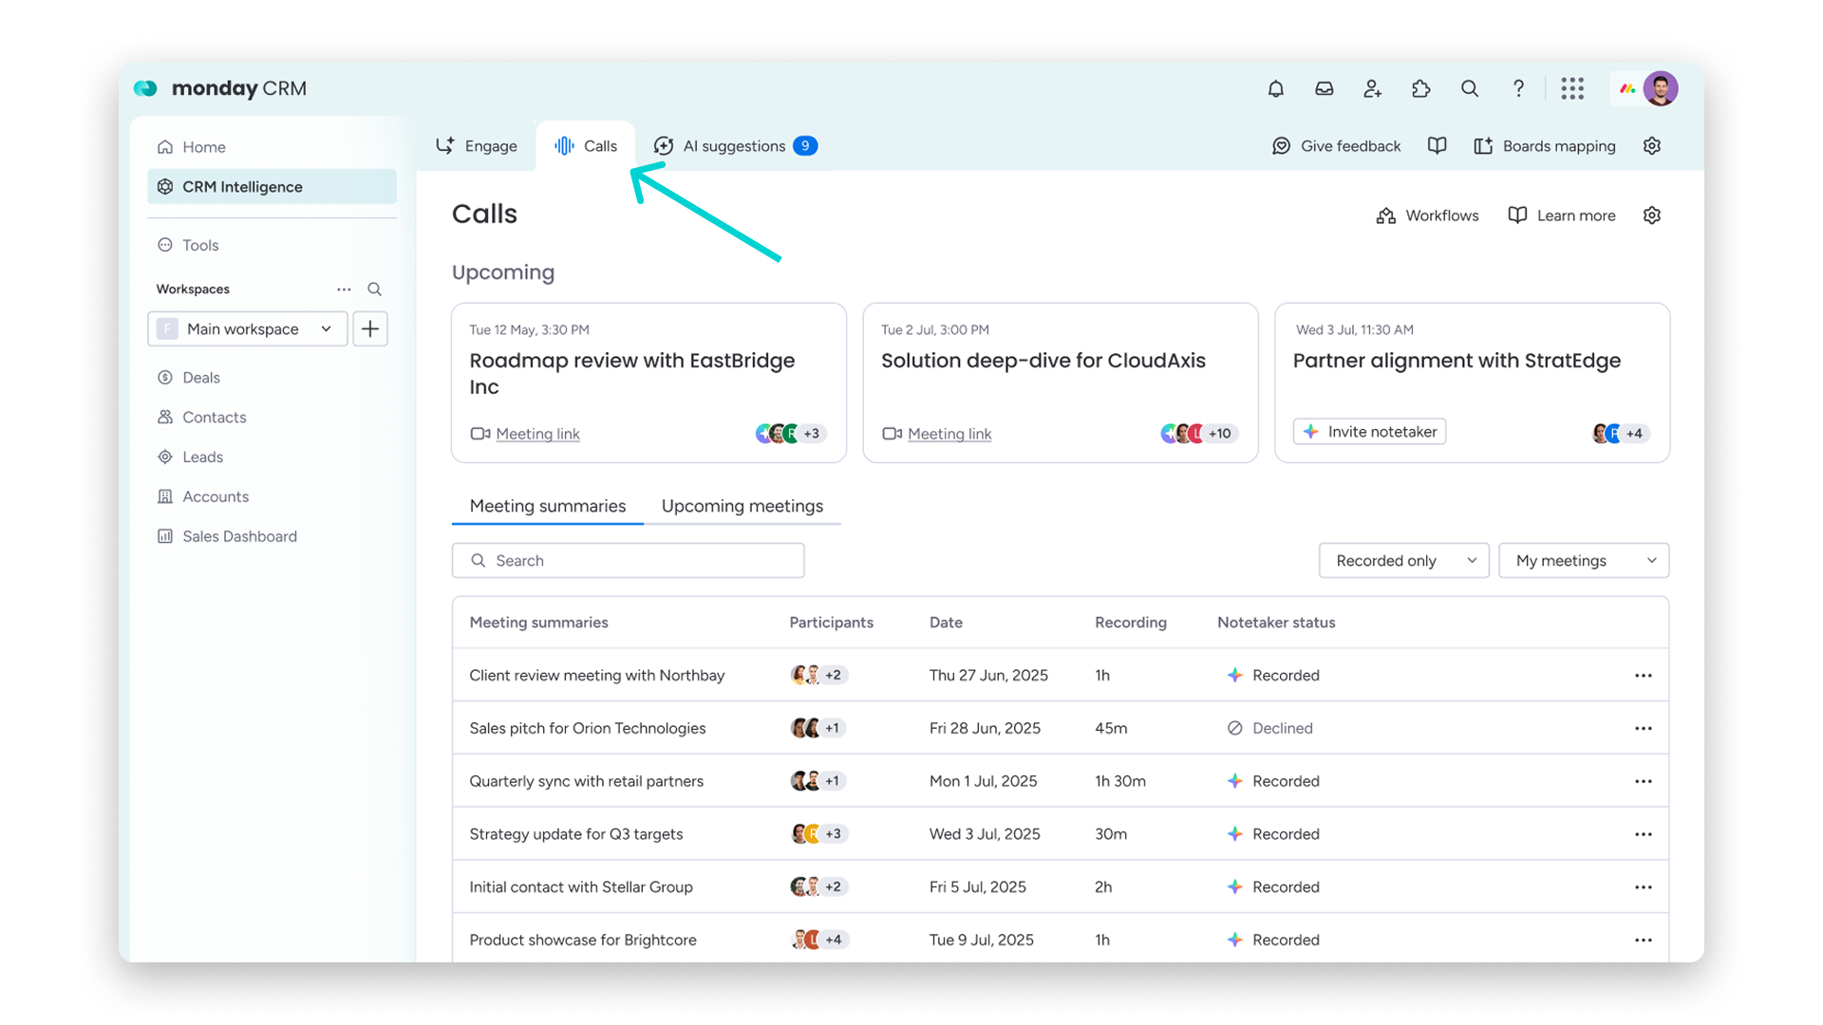Click the Workflows button
Viewport: 1823px width, 1025px height.
(1427, 215)
